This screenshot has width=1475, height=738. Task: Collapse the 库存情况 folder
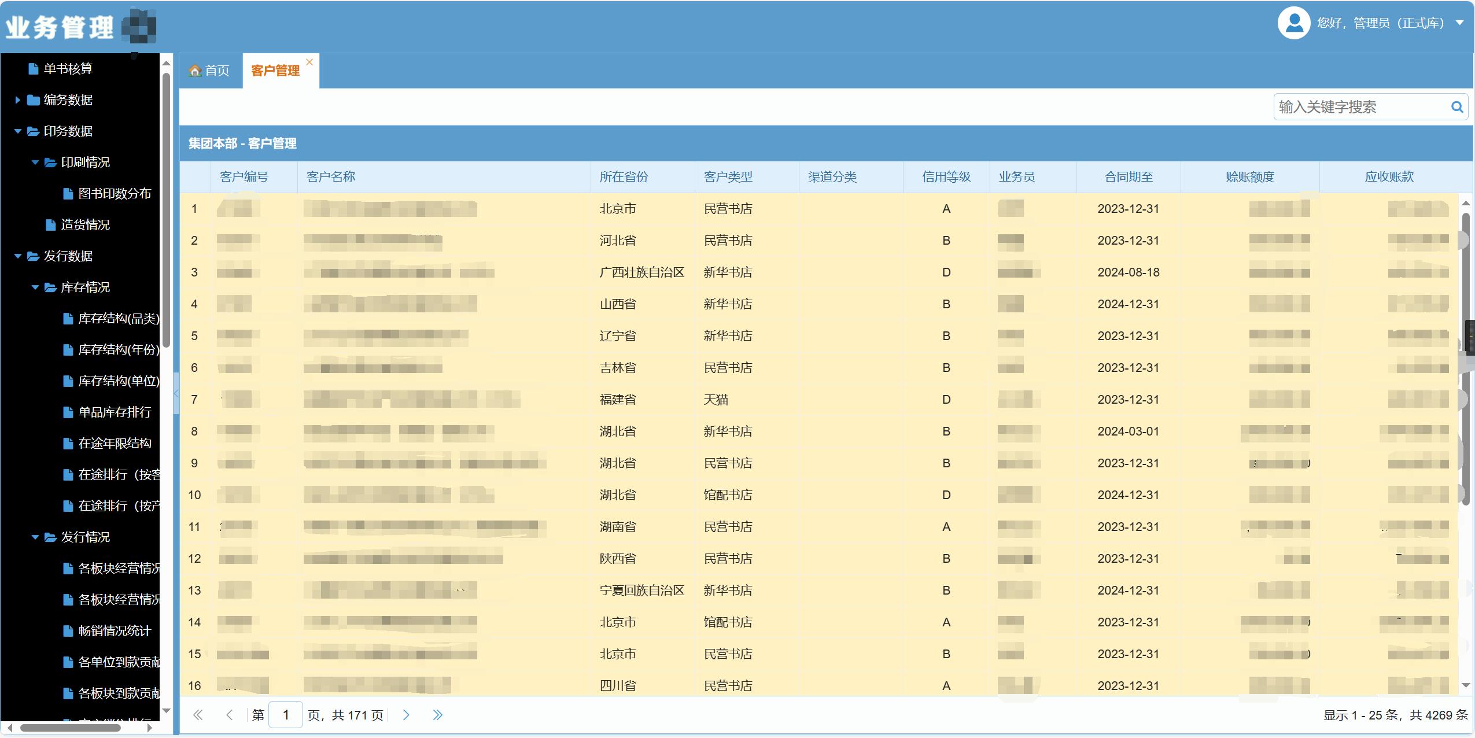pyautogui.click(x=35, y=287)
